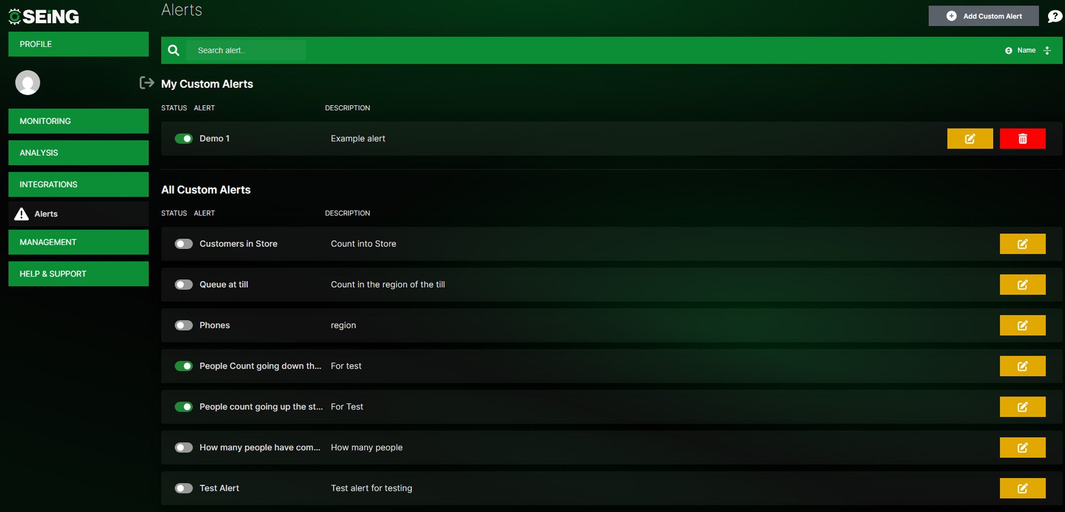1065x512 pixels.
Task: Disable the Demo 1 alert toggle
Action: [184, 139]
